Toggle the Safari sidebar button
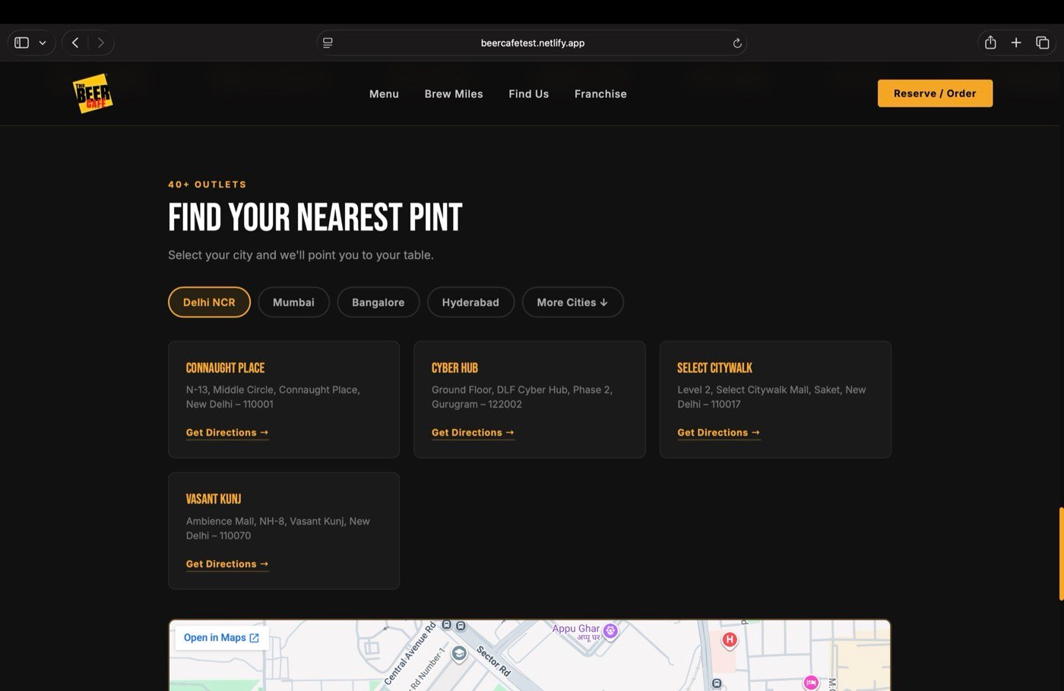 tap(22, 43)
